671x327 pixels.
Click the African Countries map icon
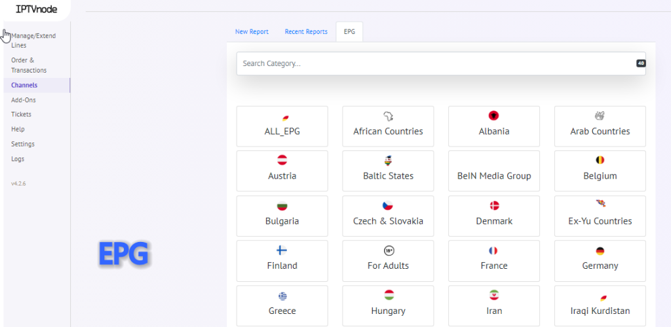(x=388, y=116)
